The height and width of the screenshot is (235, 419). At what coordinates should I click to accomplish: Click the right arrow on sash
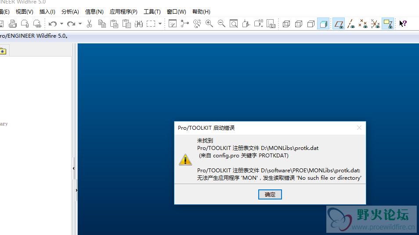click(76, 190)
